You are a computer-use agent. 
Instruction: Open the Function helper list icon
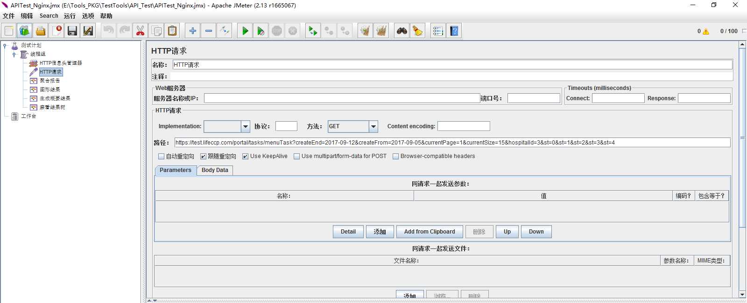pyautogui.click(x=438, y=31)
